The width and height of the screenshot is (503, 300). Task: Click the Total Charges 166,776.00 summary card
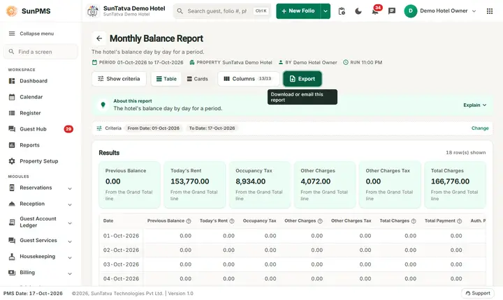455,185
